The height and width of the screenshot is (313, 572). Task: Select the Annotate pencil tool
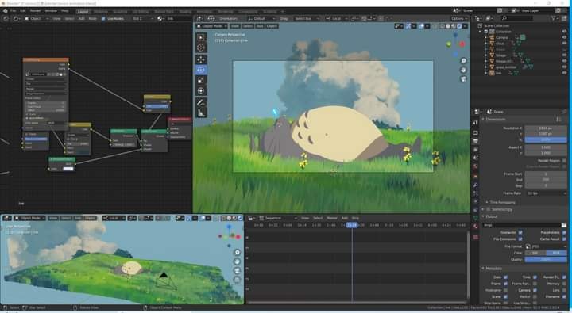(201, 103)
